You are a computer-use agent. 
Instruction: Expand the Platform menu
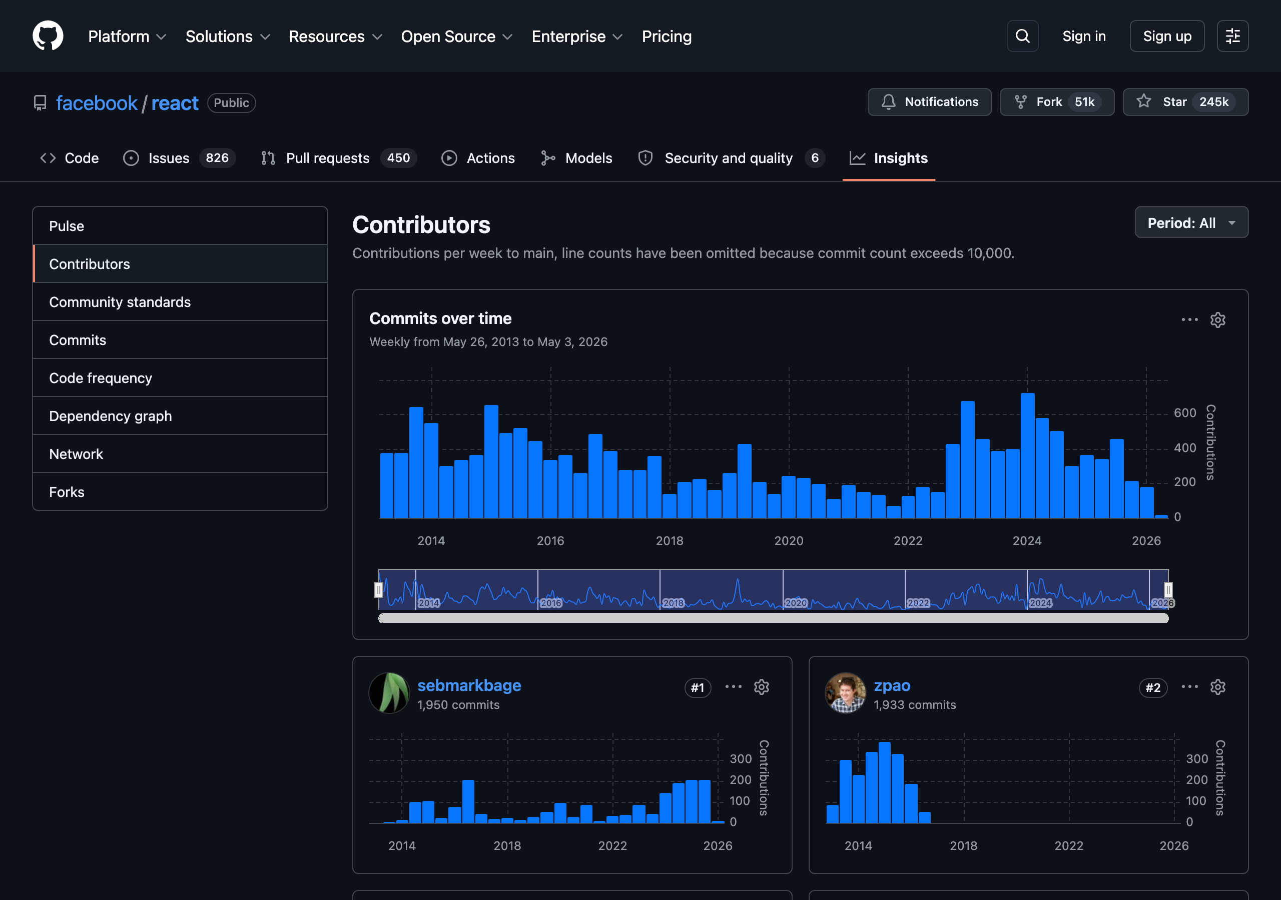point(127,37)
